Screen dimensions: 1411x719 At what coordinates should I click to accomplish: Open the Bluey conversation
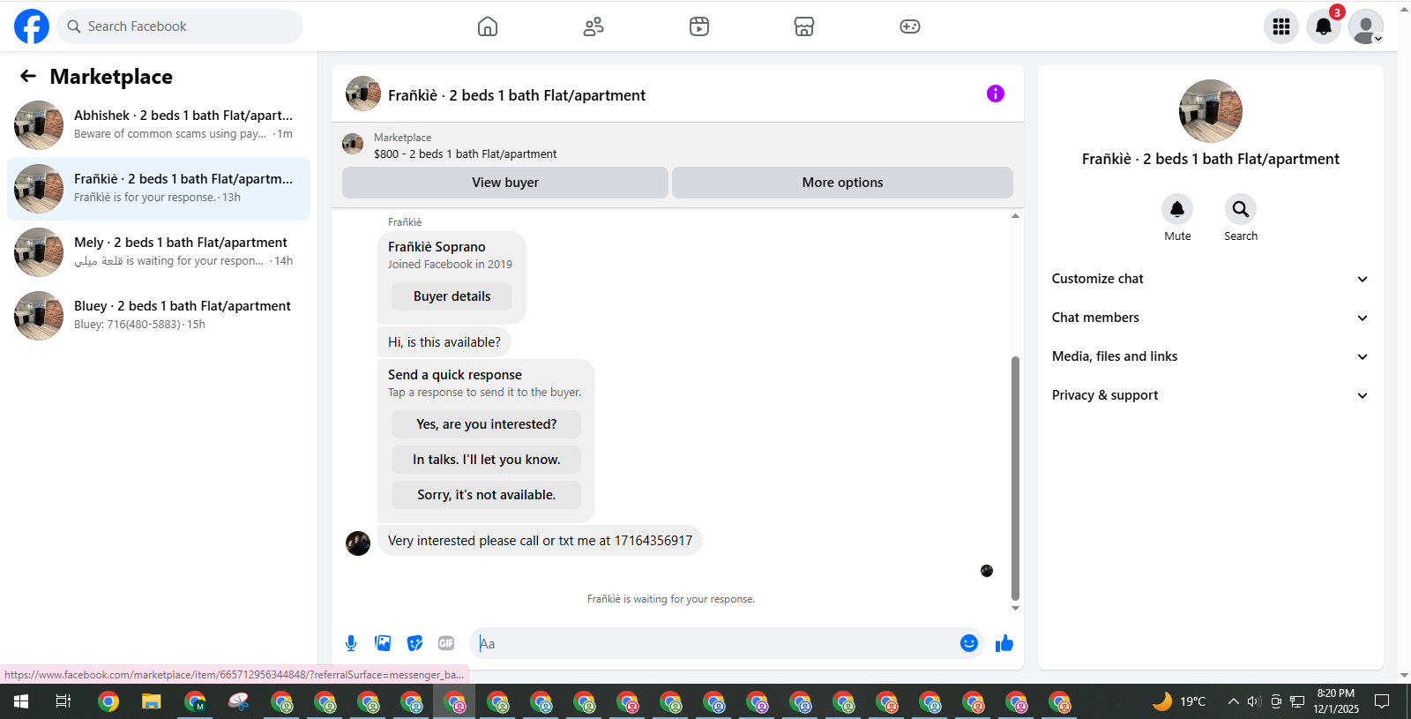(x=159, y=316)
